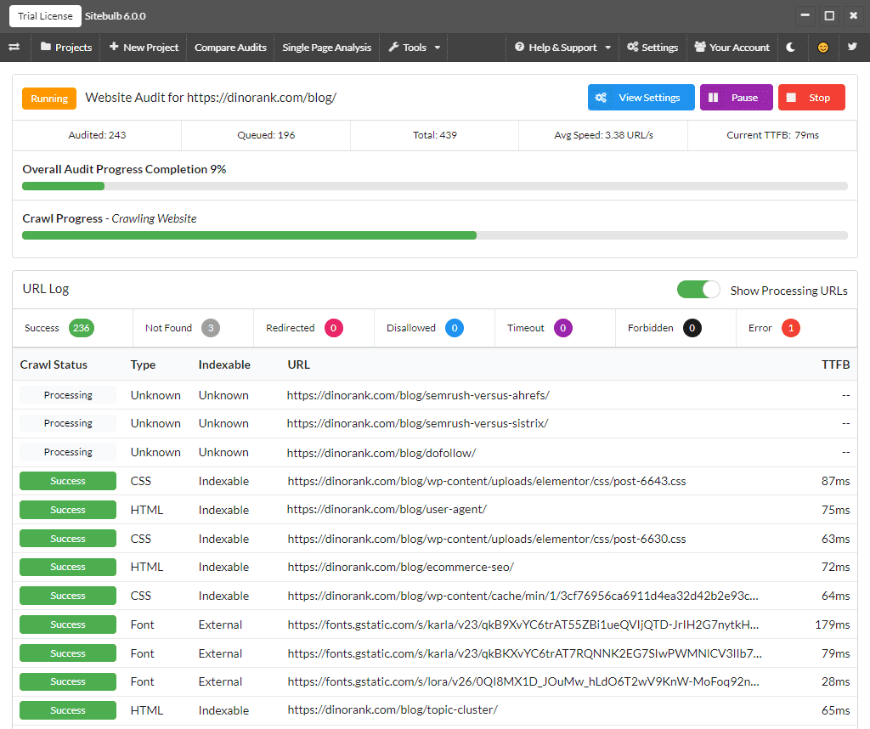Filter URL log by Timeout

pyautogui.click(x=555, y=328)
